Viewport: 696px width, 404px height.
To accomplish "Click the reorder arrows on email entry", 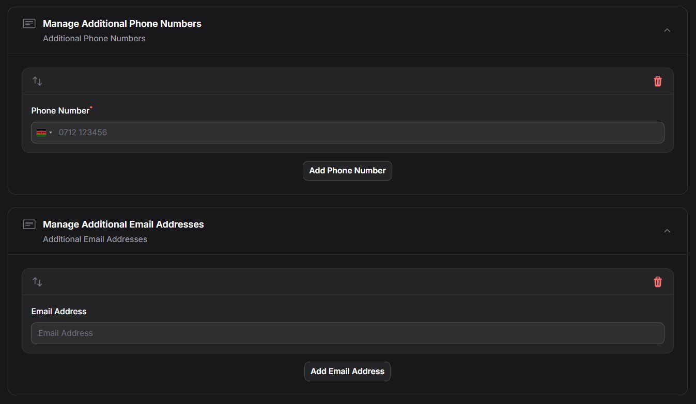I will point(37,282).
